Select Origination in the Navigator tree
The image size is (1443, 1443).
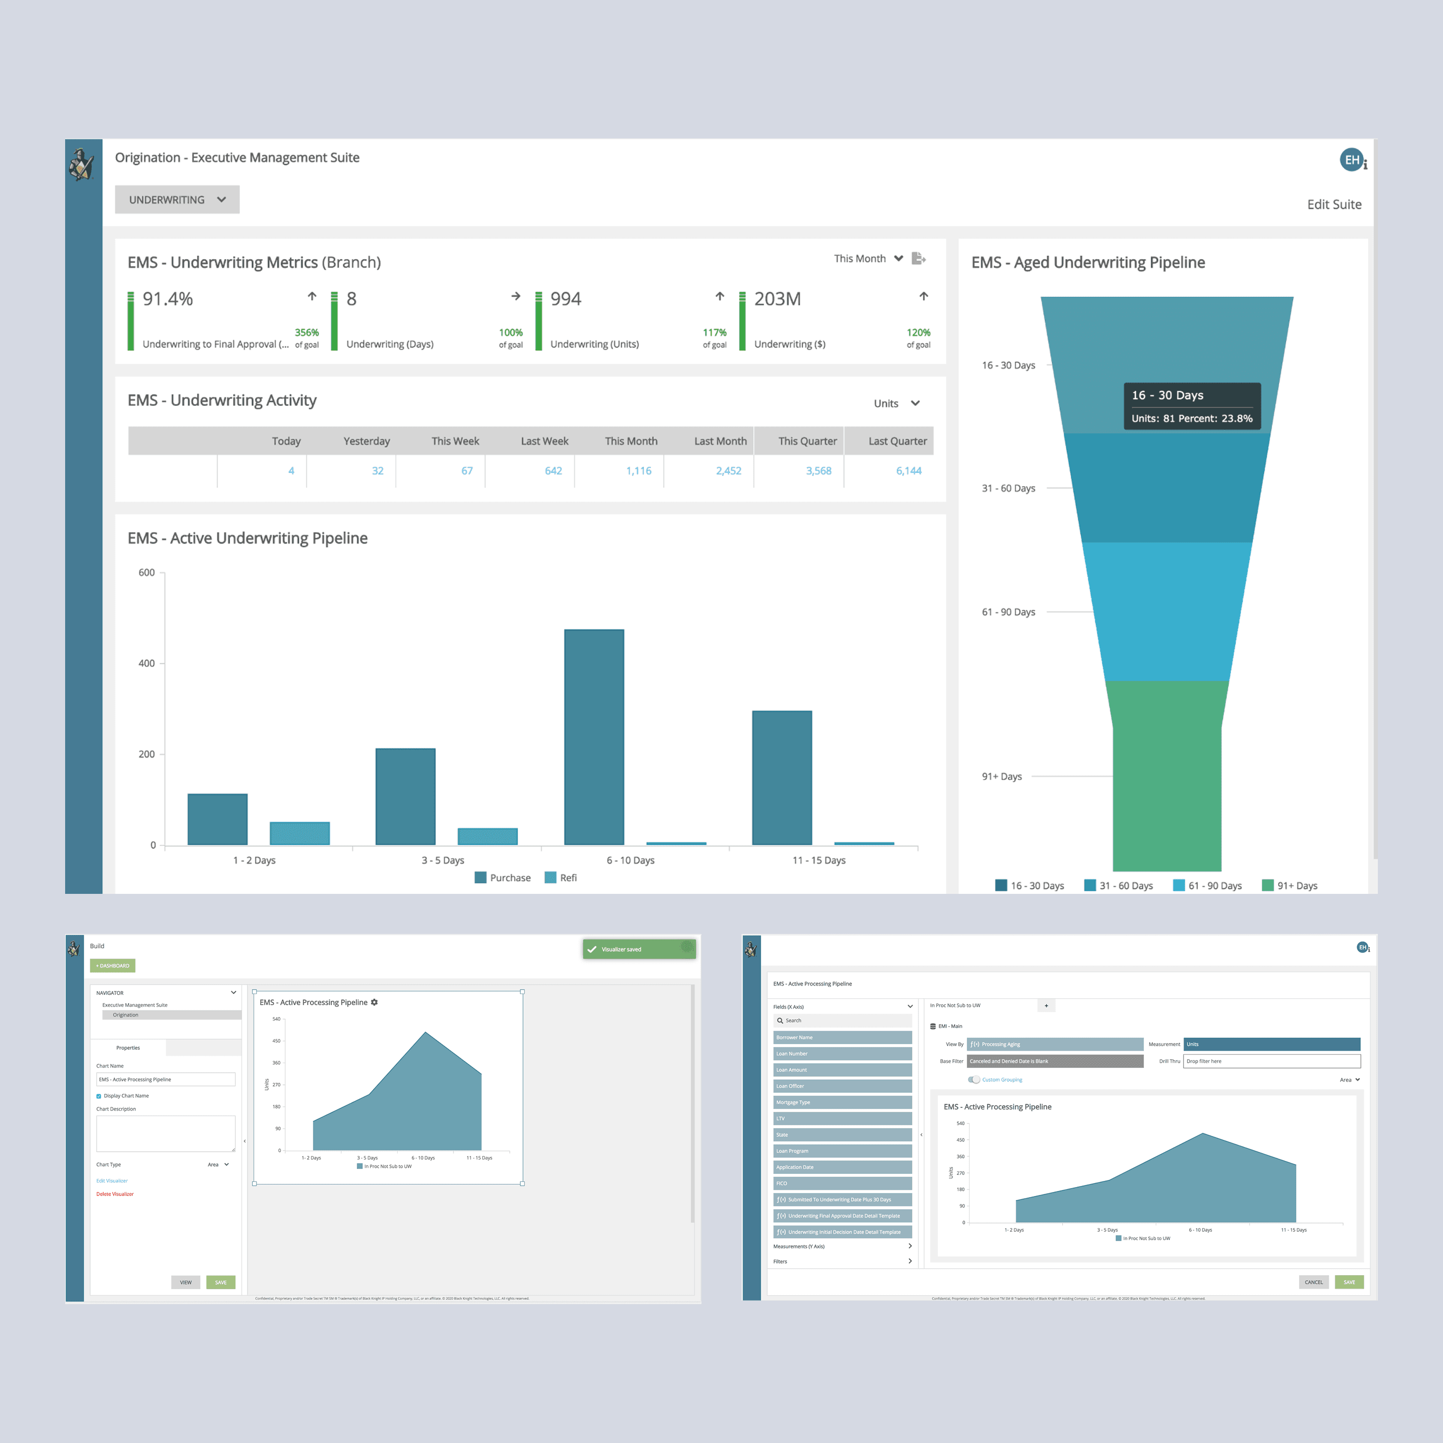[125, 1015]
